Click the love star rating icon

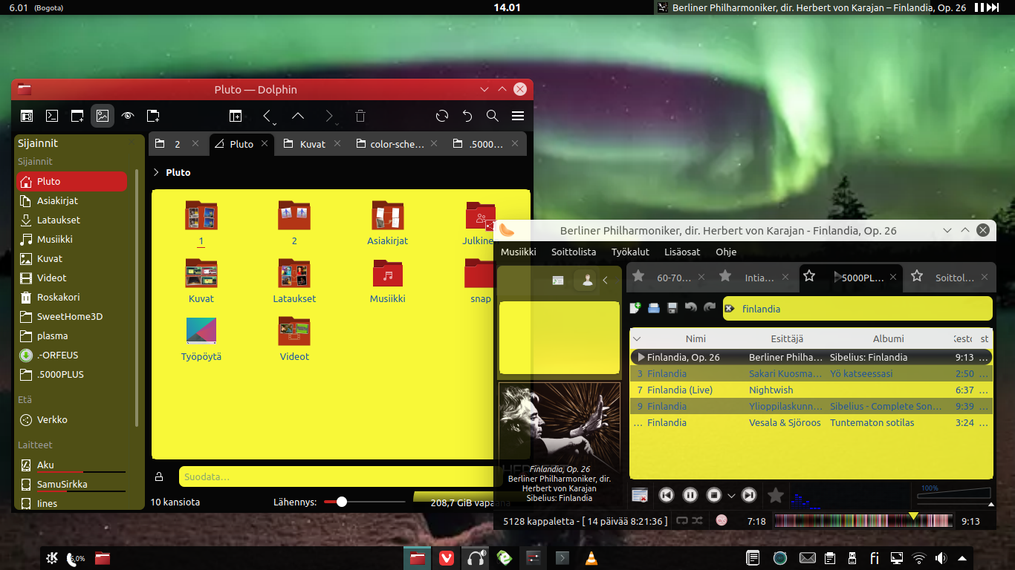(x=776, y=495)
